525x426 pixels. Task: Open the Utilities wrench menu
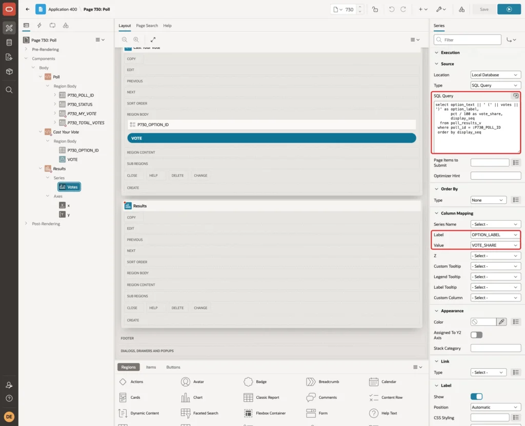click(x=440, y=9)
